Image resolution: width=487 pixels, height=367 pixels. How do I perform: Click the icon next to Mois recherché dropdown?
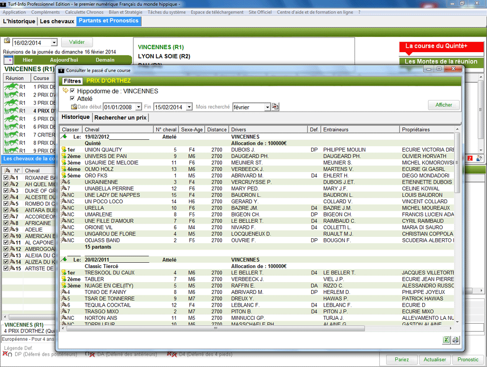275,107
